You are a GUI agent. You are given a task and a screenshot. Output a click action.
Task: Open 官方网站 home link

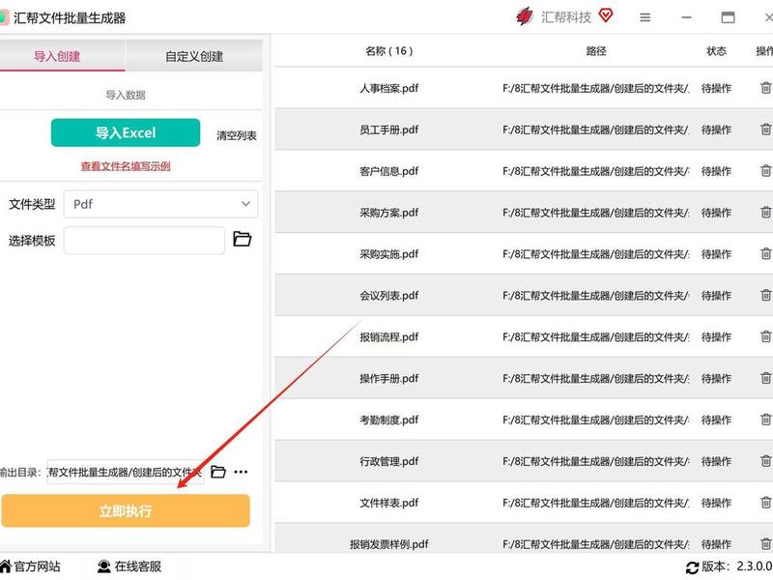pyautogui.click(x=30, y=566)
